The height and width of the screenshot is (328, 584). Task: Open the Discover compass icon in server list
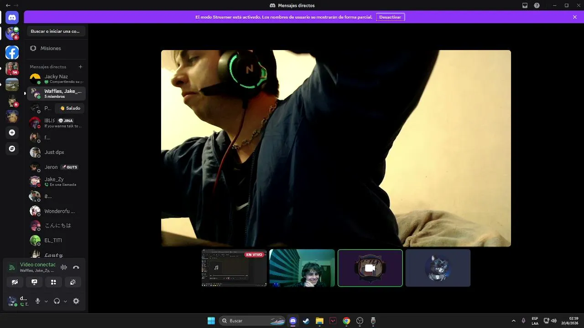[12, 149]
